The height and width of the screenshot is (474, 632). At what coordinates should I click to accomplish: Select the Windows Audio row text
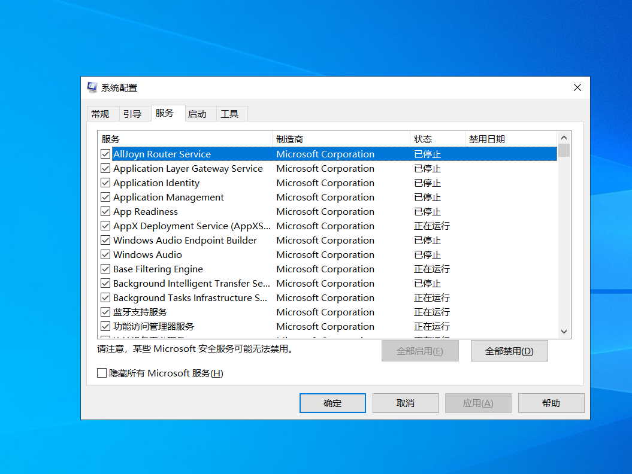tap(147, 254)
